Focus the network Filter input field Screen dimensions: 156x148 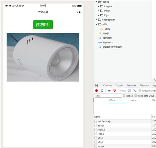coord(108,96)
